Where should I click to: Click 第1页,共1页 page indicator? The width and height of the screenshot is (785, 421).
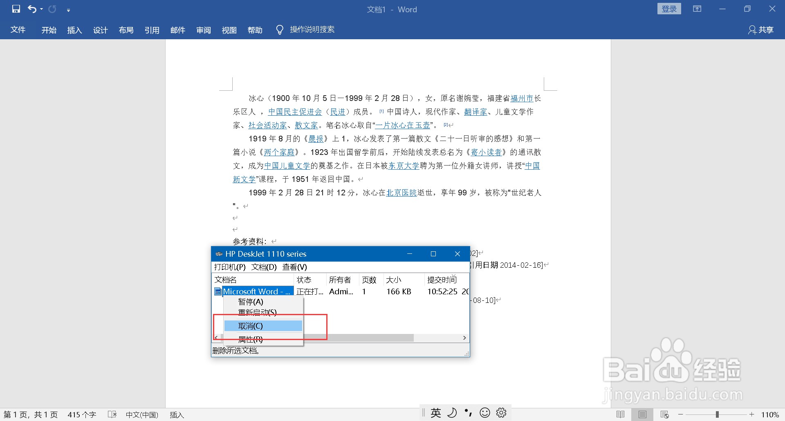31,414
